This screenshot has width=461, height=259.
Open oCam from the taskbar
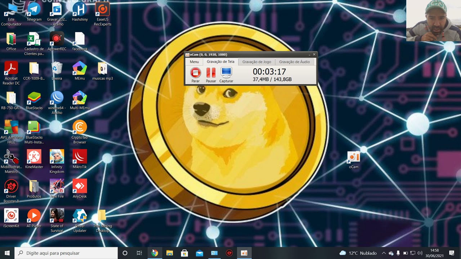(x=244, y=253)
